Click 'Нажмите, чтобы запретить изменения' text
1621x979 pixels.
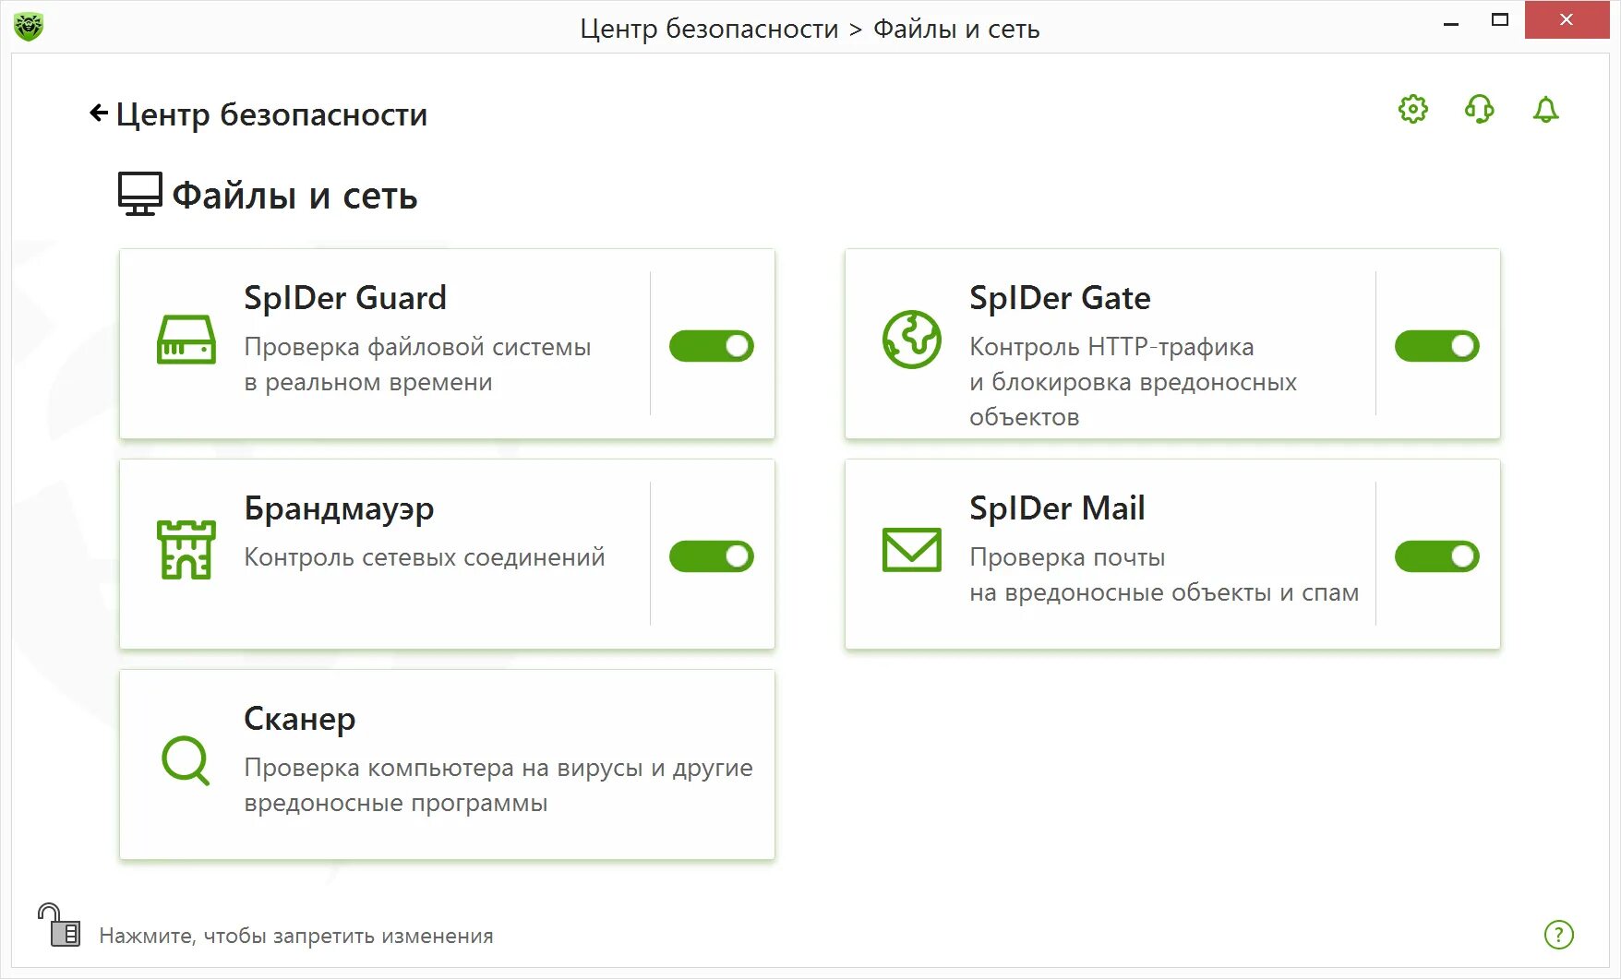(296, 936)
